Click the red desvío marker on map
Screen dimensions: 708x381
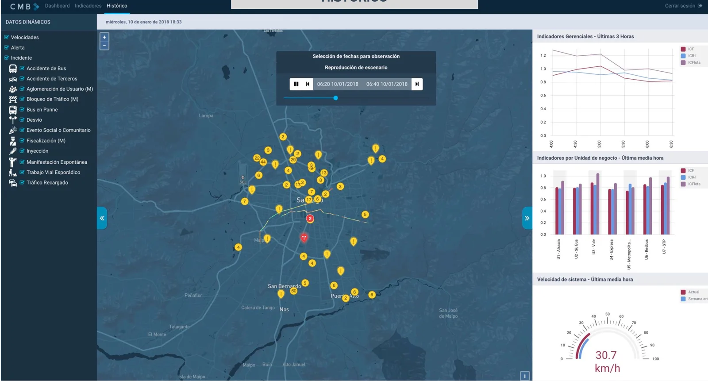coord(304,238)
